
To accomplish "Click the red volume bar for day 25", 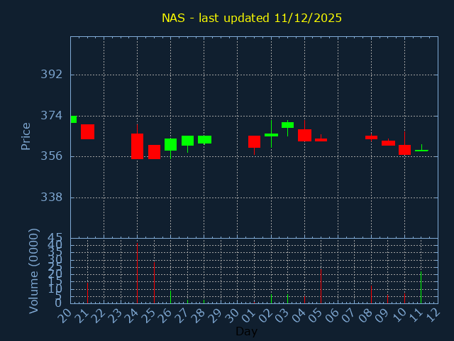I will (x=155, y=283).
